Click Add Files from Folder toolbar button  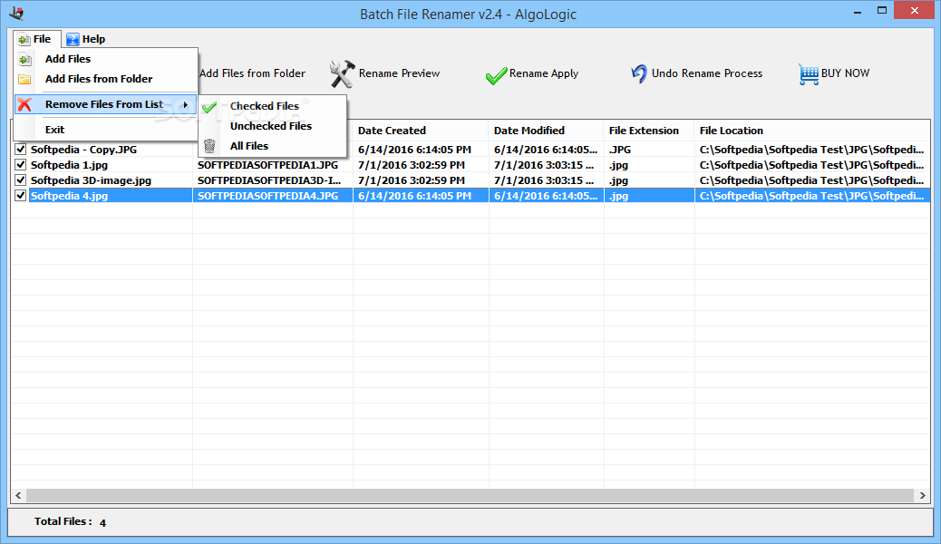[x=253, y=73]
